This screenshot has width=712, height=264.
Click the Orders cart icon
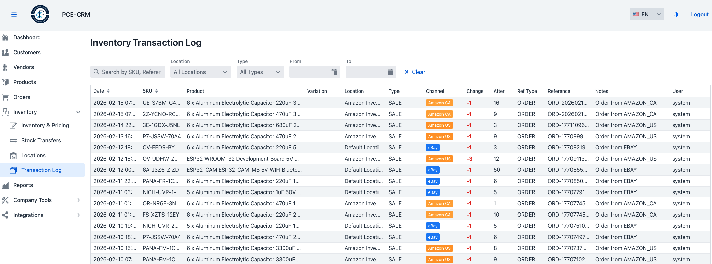(x=5, y=97)
